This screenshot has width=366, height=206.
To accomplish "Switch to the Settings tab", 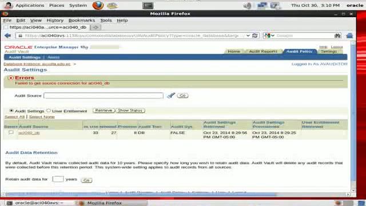I will (x=329, y=51).
